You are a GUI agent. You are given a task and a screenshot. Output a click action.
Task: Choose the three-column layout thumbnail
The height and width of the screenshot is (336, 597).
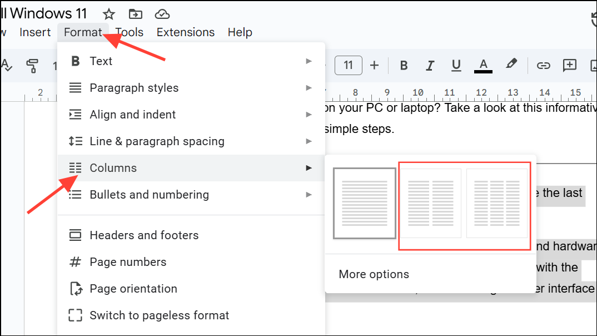pyautogui.click(x=497, y=203)
